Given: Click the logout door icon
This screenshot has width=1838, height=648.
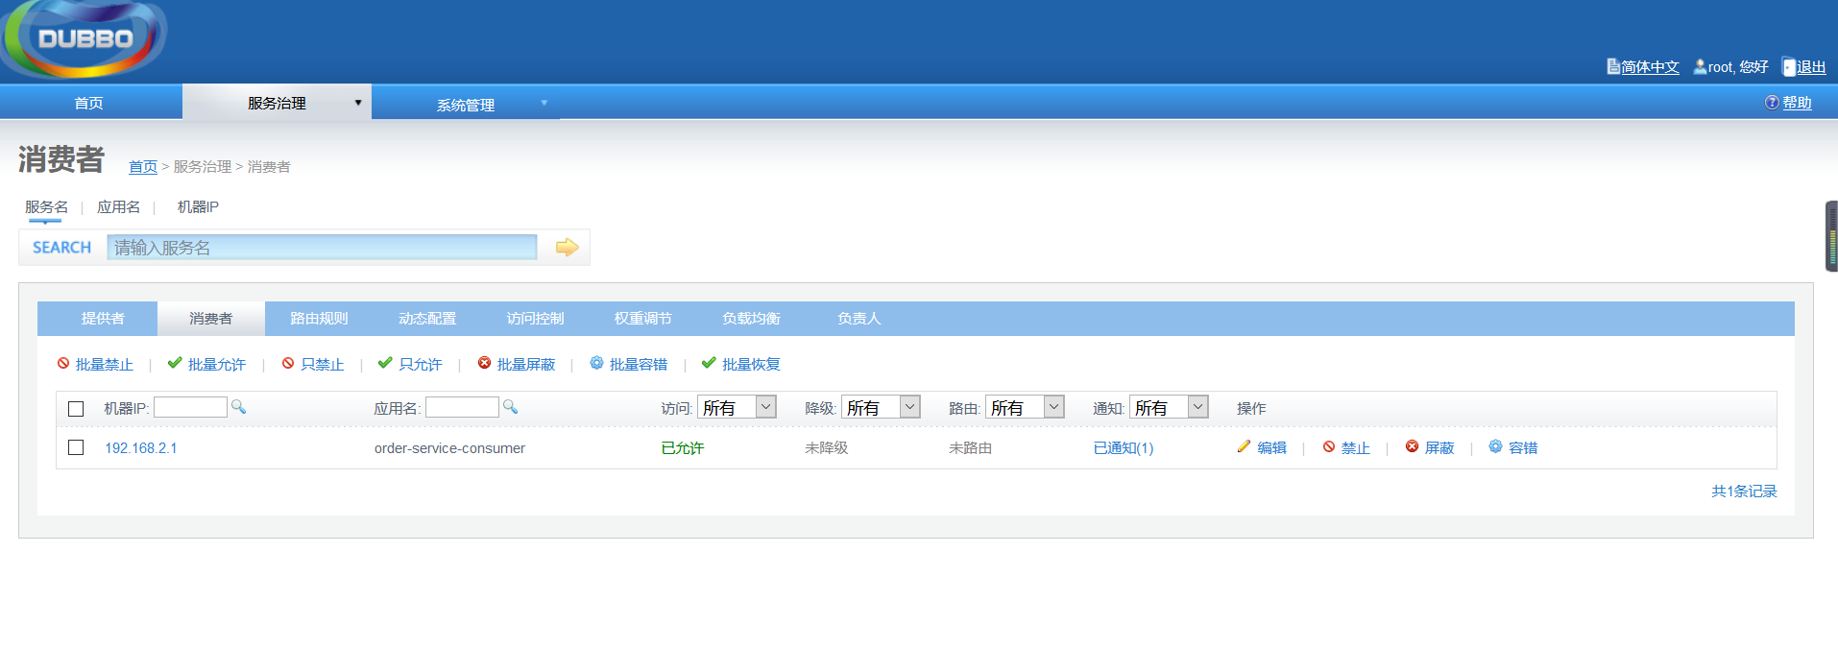Looking at the screenshot, I should pos(1789,67).
